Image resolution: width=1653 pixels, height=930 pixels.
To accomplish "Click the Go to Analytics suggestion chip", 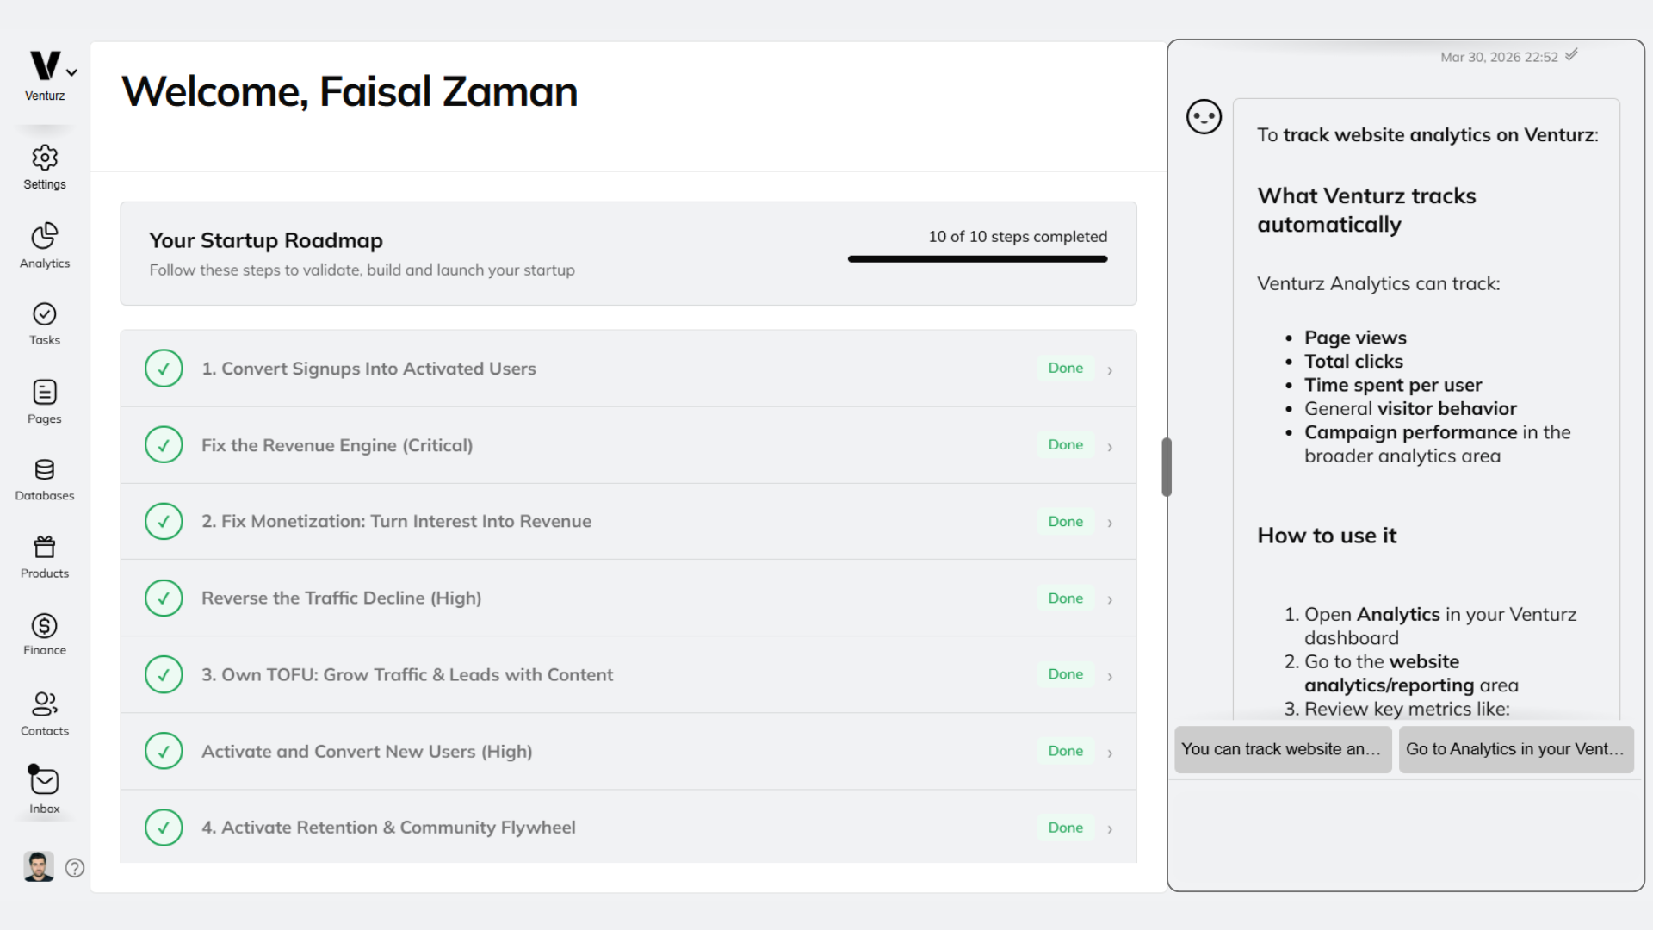I will [x=1515, y=749].
